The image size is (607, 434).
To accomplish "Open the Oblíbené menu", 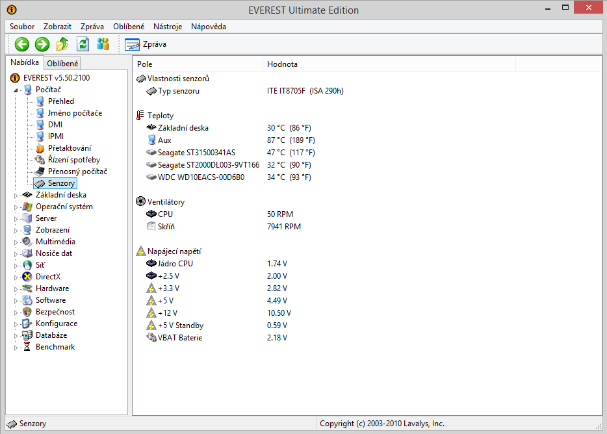I will click(x=129, y=27).
